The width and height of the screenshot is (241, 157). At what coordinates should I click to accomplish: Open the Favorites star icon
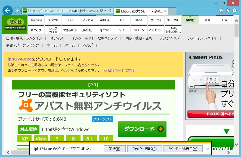coord(227,11)
